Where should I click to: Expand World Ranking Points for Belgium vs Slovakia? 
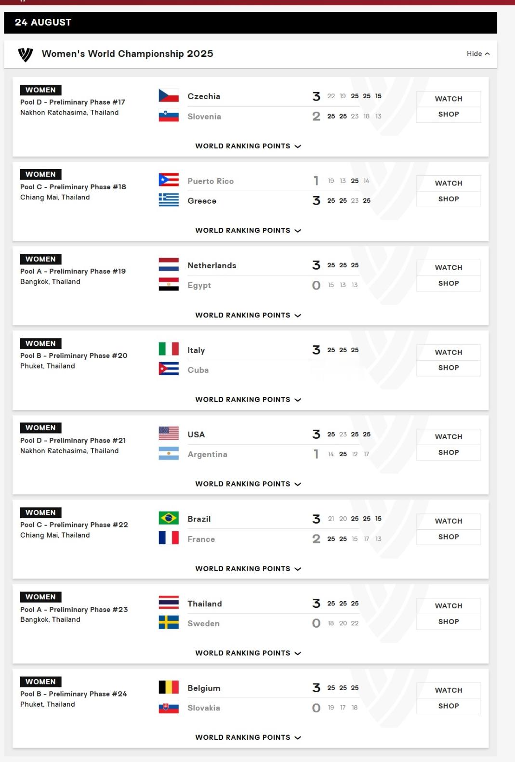[x=248, y=737]
